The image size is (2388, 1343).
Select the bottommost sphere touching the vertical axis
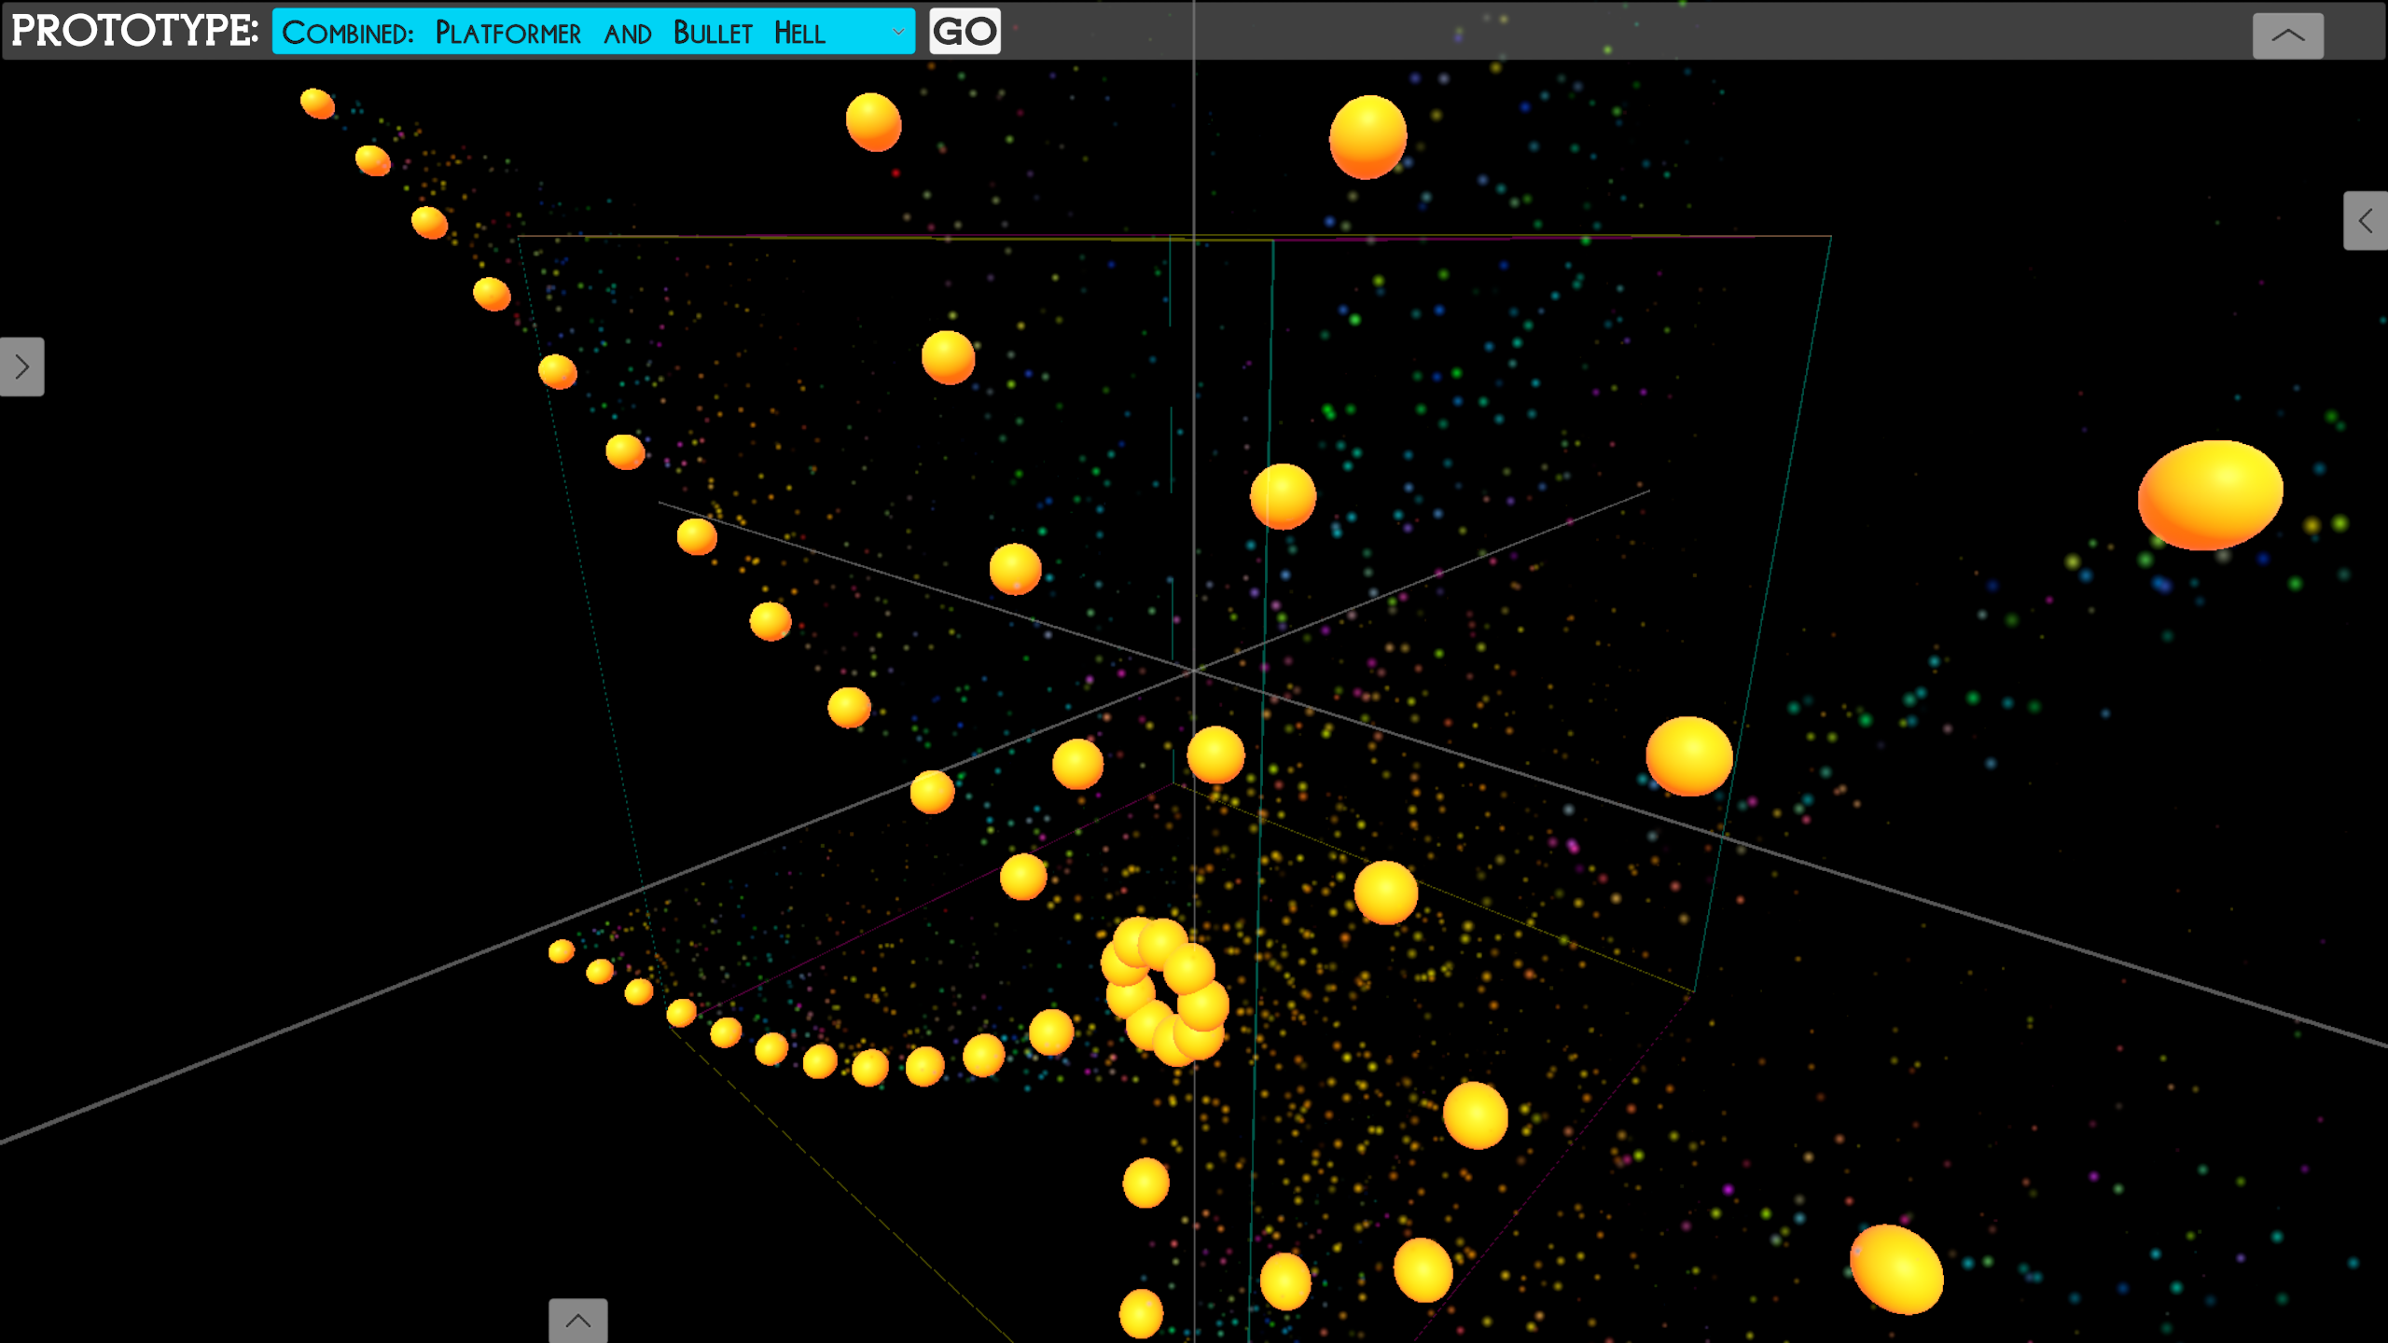pyautogui.click(x=1141, y=1312)
